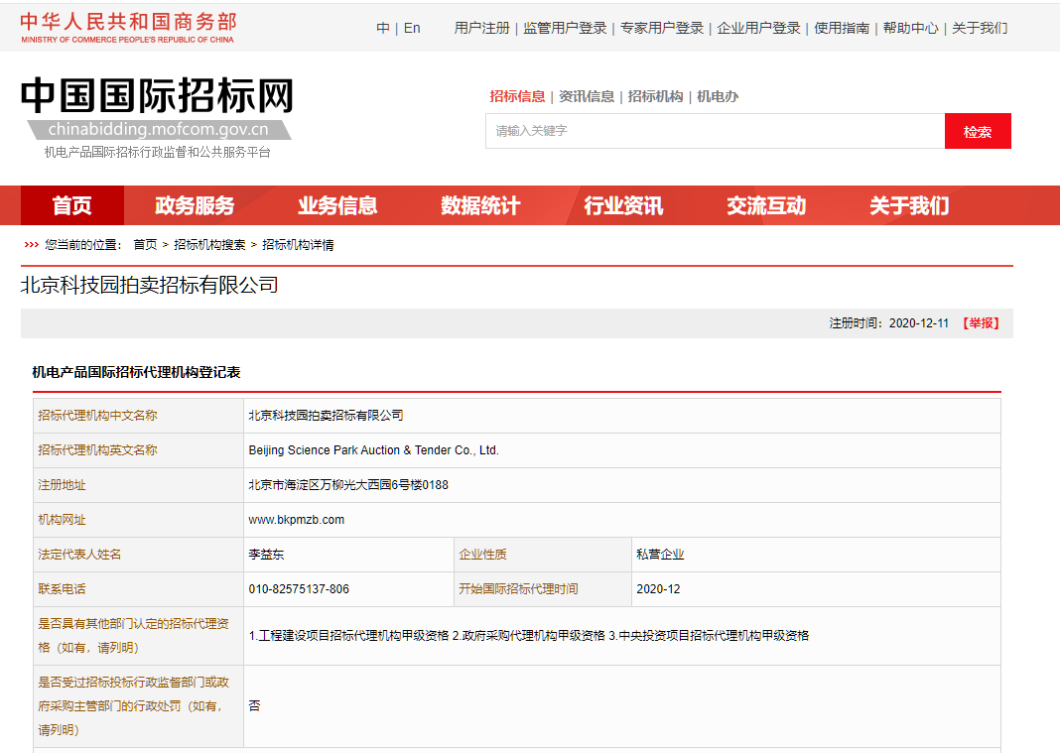Switch language to 中 (Chinese)

[383, 28]
